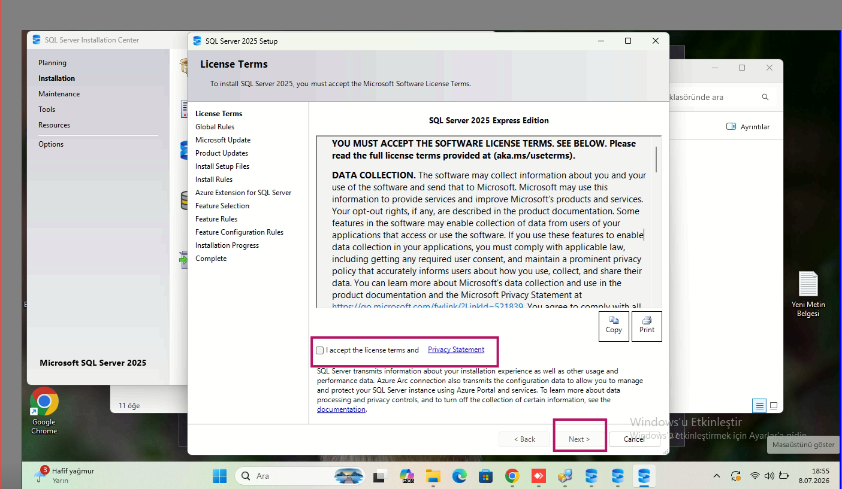Open volume control in system tray
The image size is (842, 489).
tap(769, 476)
